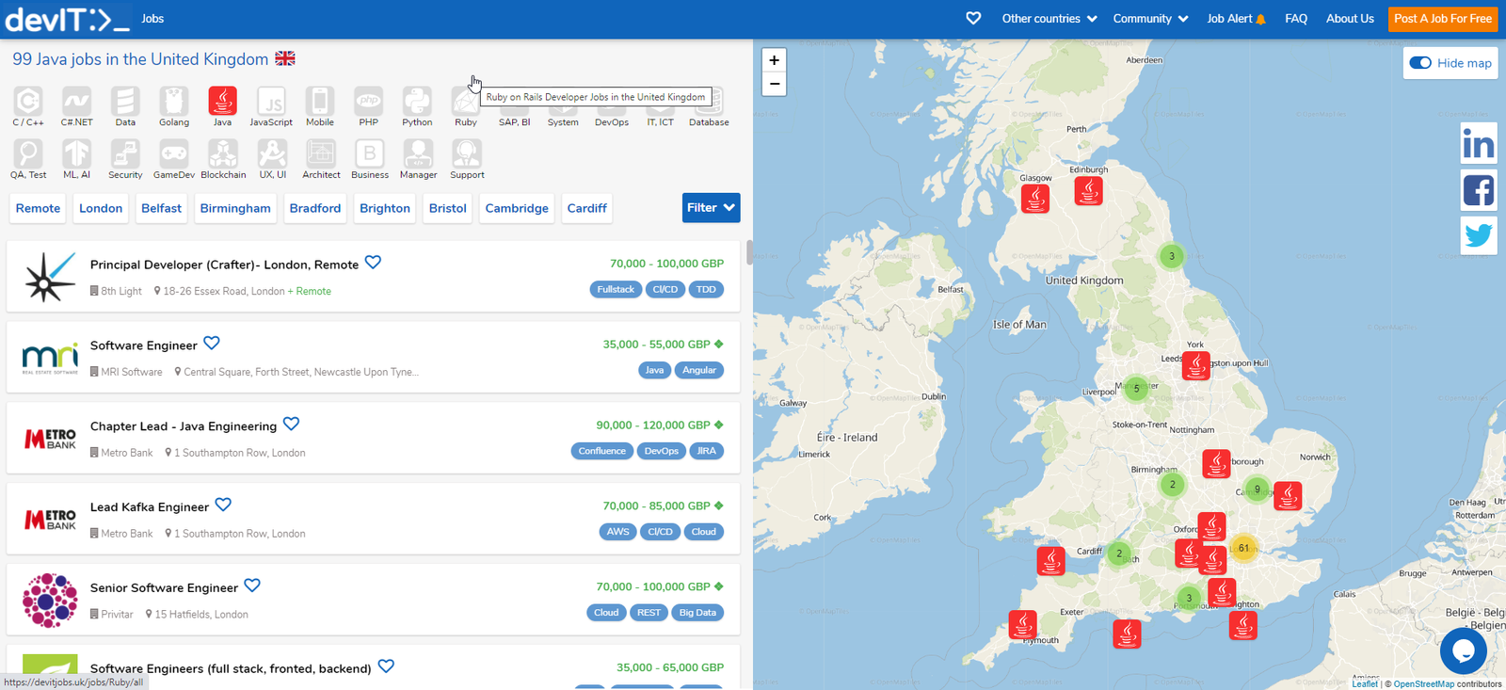Screen dimensions: 1506x690
Task: Click Post A Job For Free button
Action: tap(1443, 18)
